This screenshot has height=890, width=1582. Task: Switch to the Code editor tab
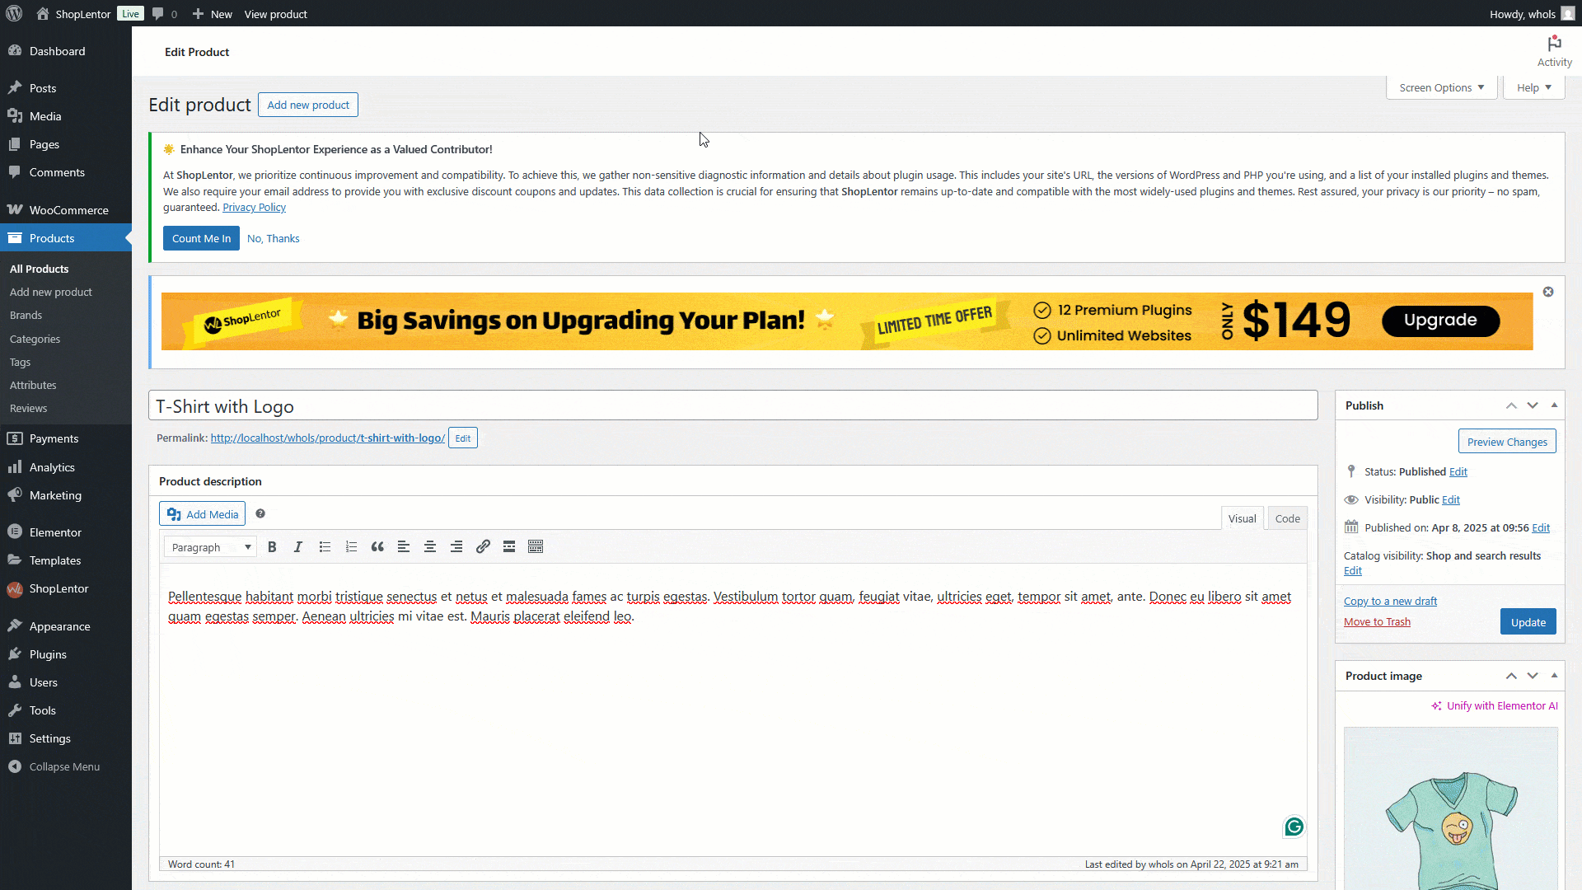coord(1287,518)
